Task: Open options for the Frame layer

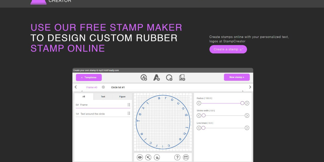Action: [x=129, y=104]
